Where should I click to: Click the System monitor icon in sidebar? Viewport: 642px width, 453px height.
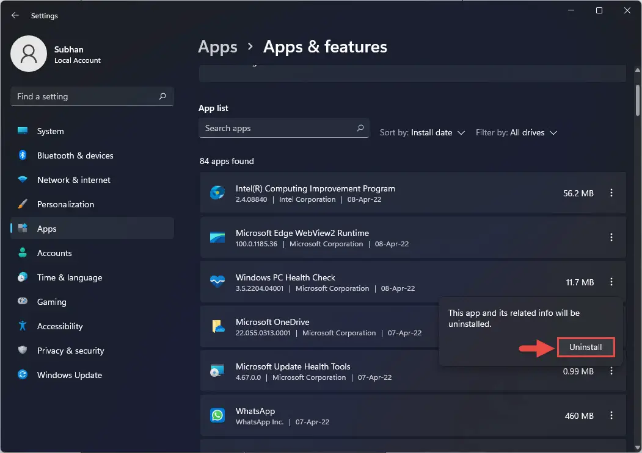click(x=23, y=131)
